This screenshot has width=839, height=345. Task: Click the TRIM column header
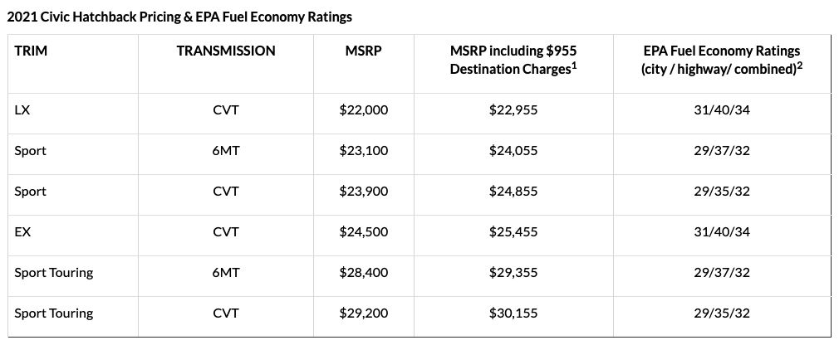point(31,51)
